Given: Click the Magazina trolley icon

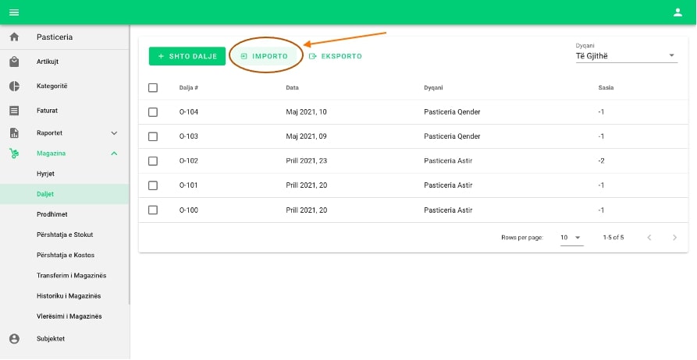Looking at the screenshot, I should click(14, 154).
